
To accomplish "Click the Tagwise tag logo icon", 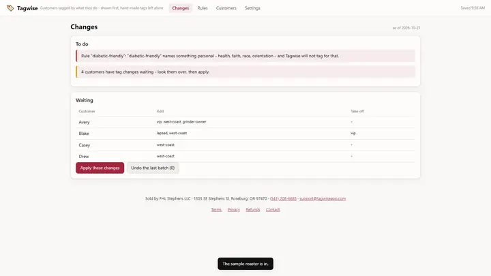I will click(10, 8).
